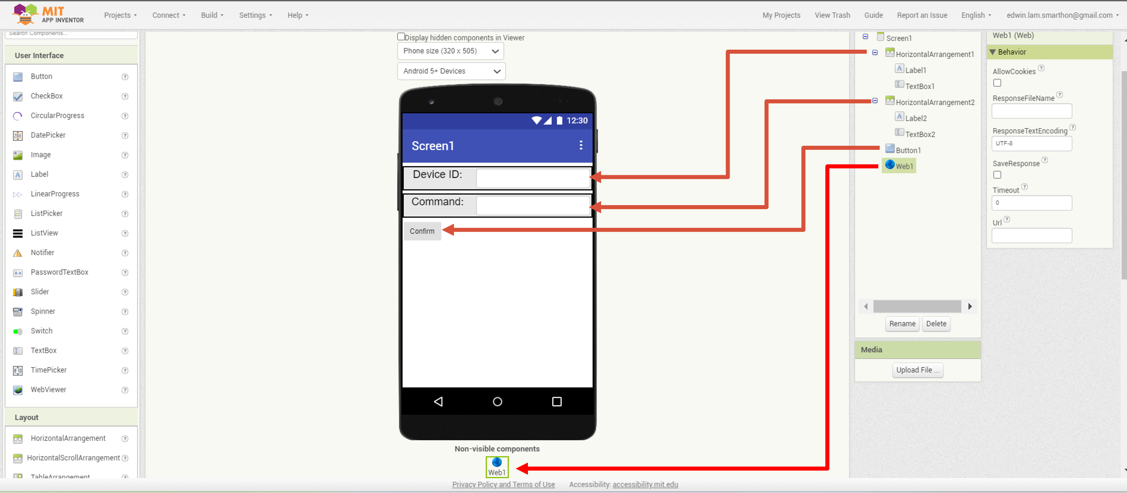This screenshot has width=1127, height=493.
Task: Open the Phone size dropdown
Action: point(450,51)
